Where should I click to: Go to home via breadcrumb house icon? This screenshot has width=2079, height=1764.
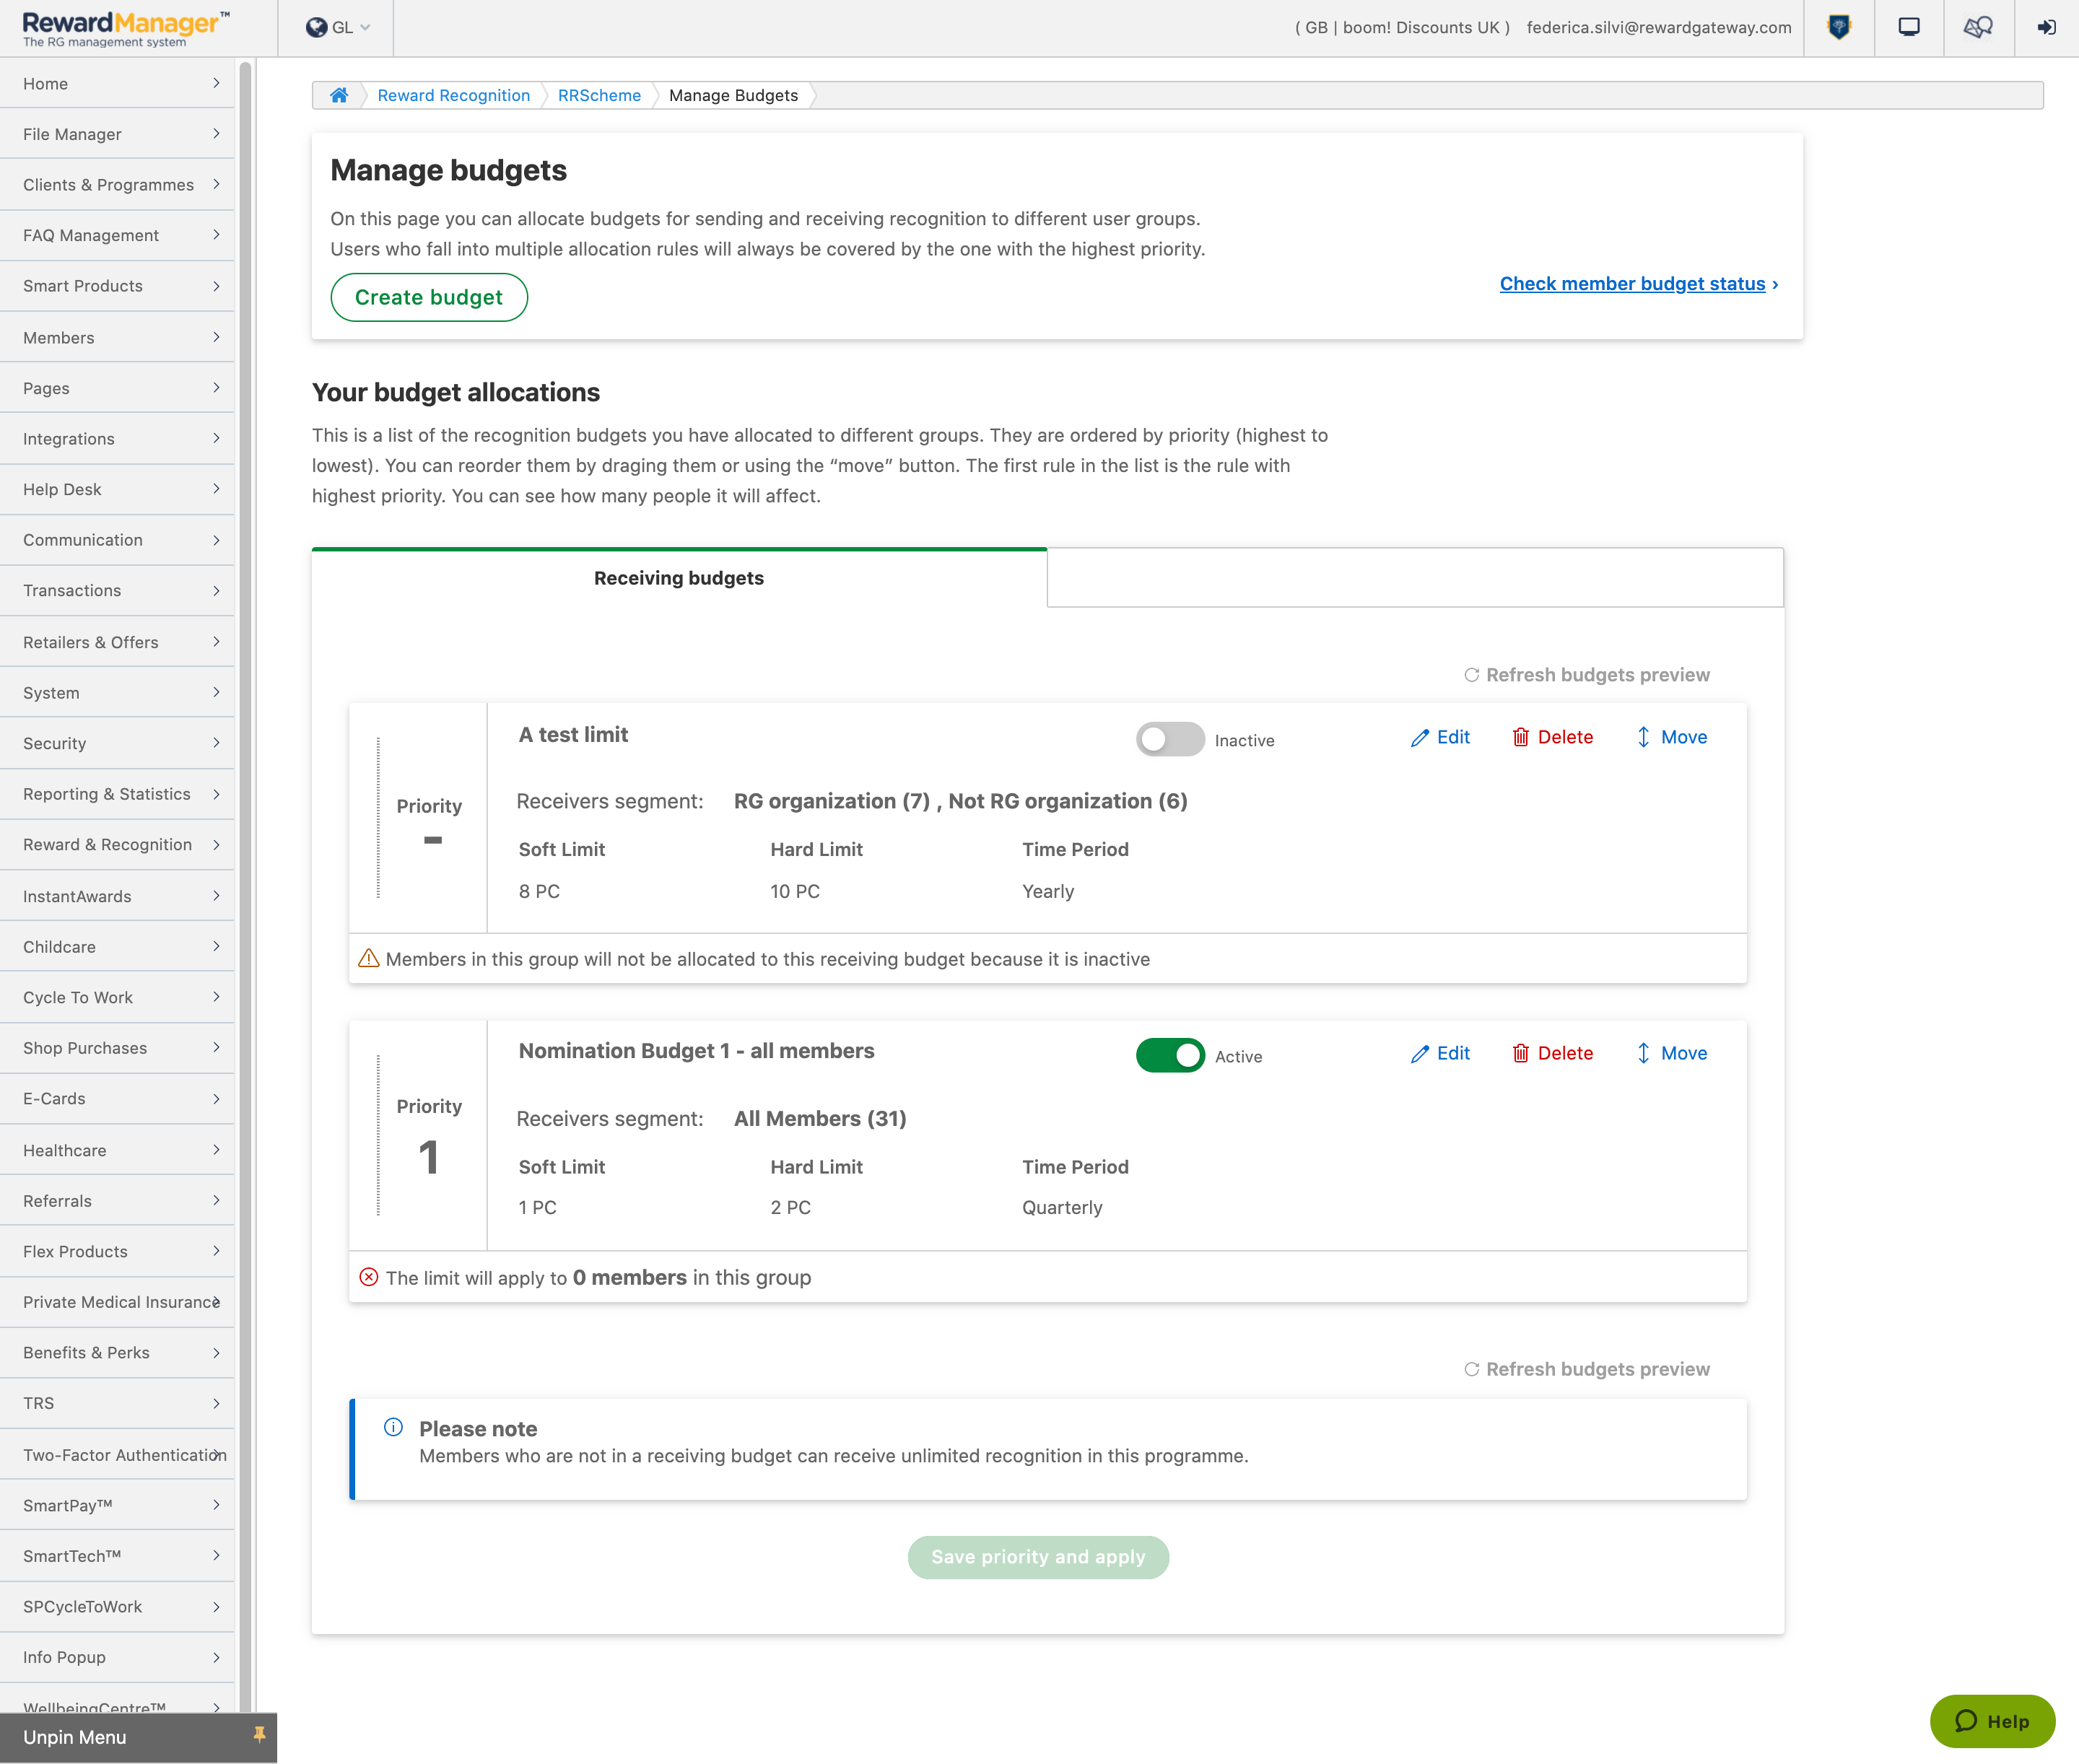click(339, 95)
